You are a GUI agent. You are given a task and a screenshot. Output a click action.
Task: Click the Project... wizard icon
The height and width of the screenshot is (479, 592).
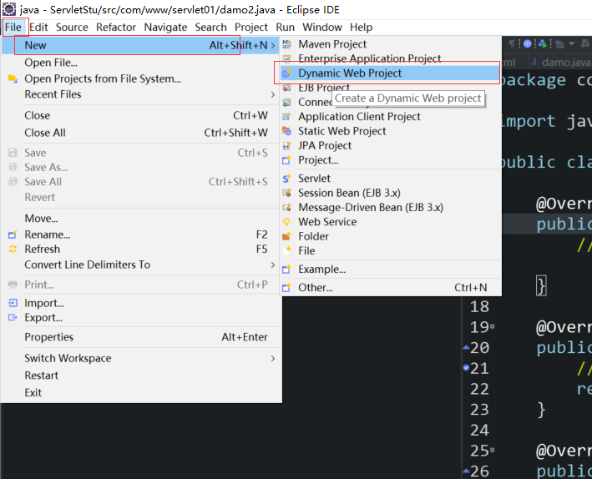click(x=287, y=160)
